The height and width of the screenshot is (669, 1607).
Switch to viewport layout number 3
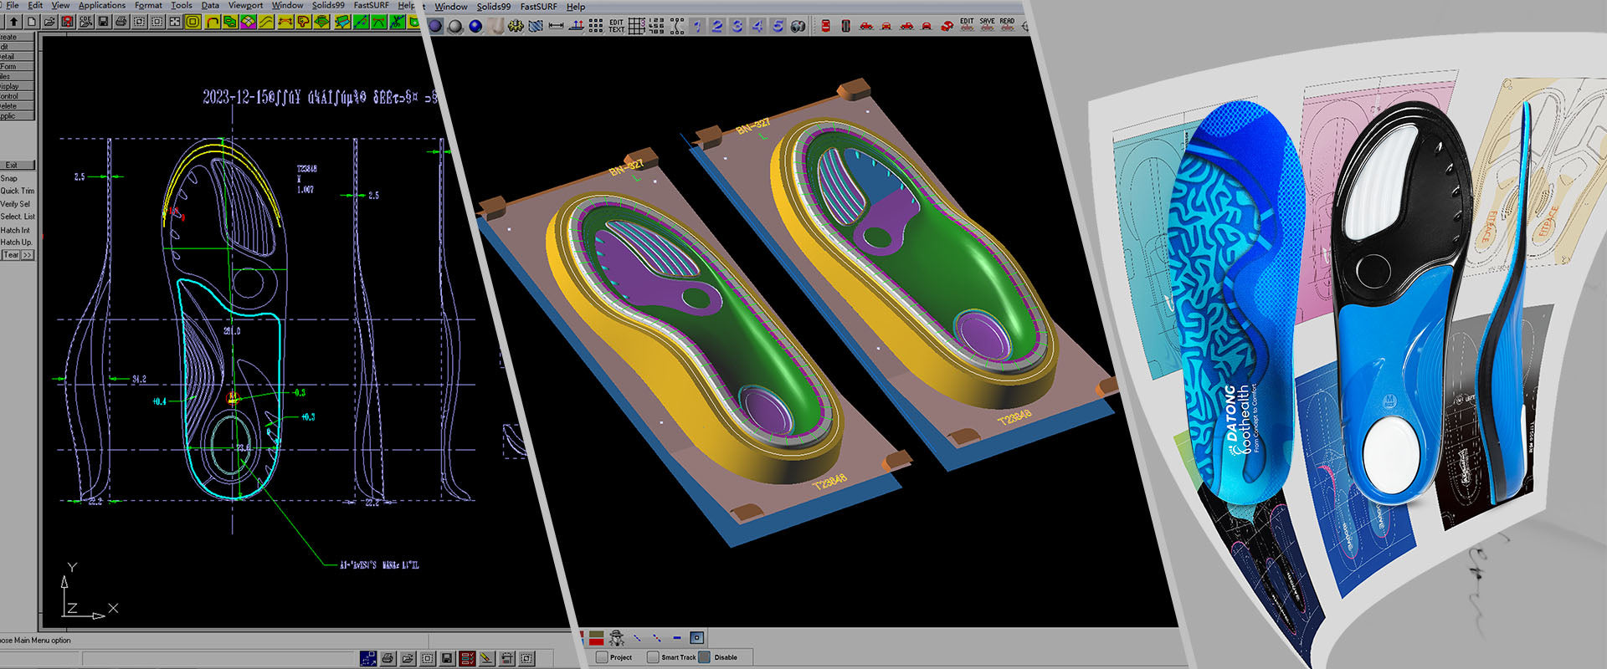coord(737,26)
